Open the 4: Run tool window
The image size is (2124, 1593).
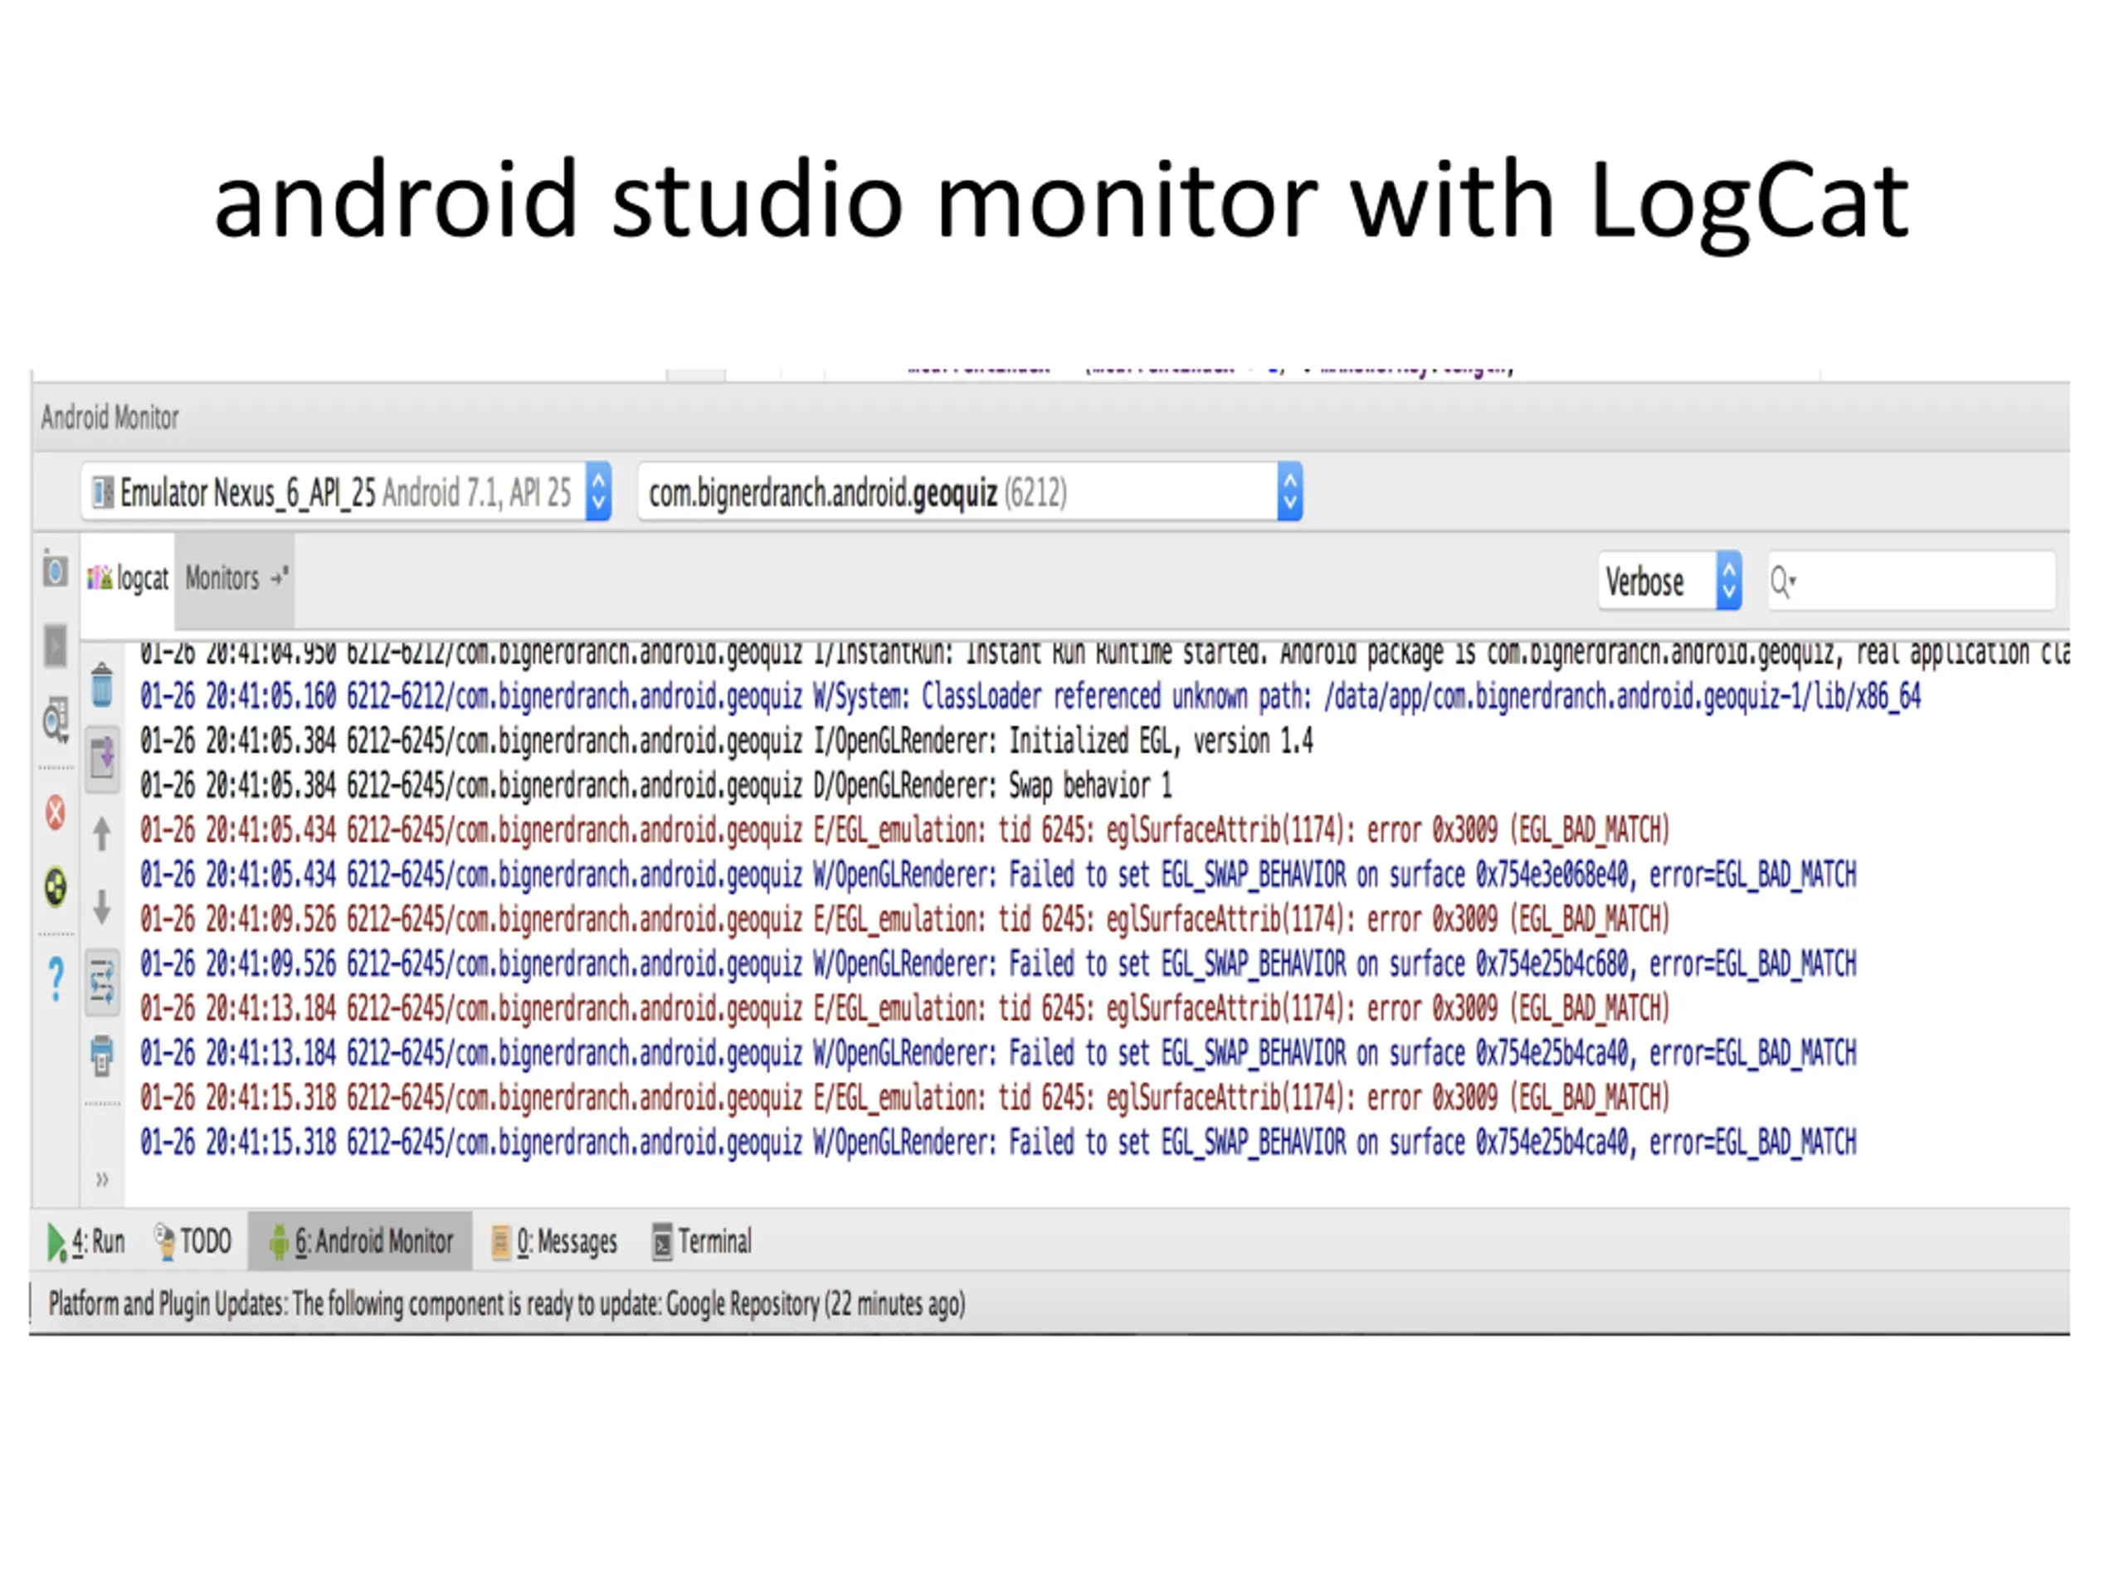[86, 1243]
